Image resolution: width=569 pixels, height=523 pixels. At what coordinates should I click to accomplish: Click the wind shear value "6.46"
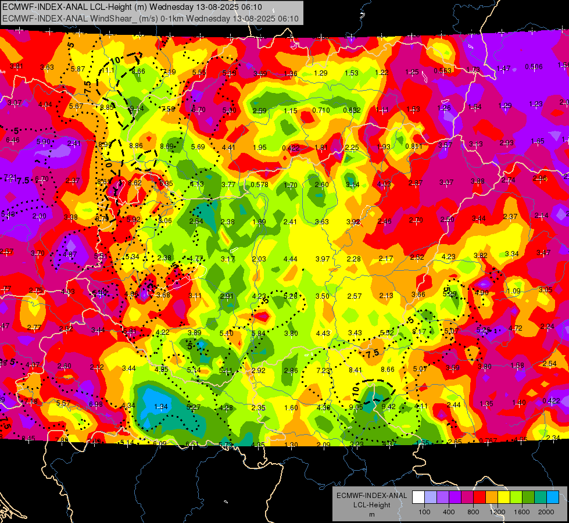pyautogui.click(x=13, y=140)
